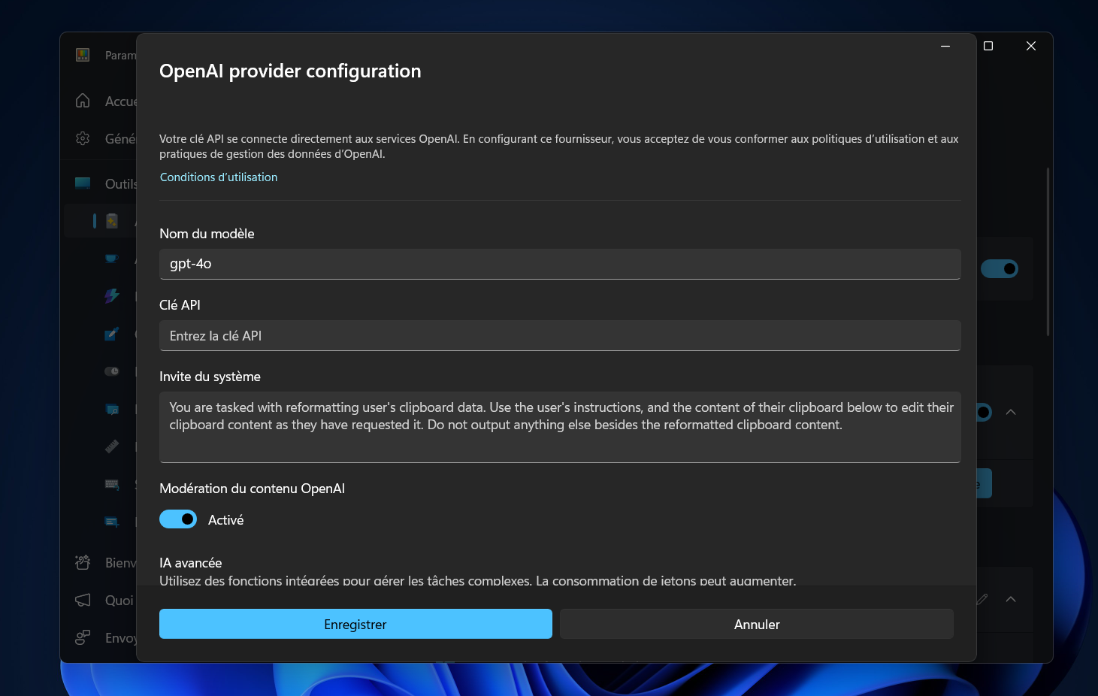Open the blue text lines sidebar icon
1098x696 pixels.
pos(112,522)
